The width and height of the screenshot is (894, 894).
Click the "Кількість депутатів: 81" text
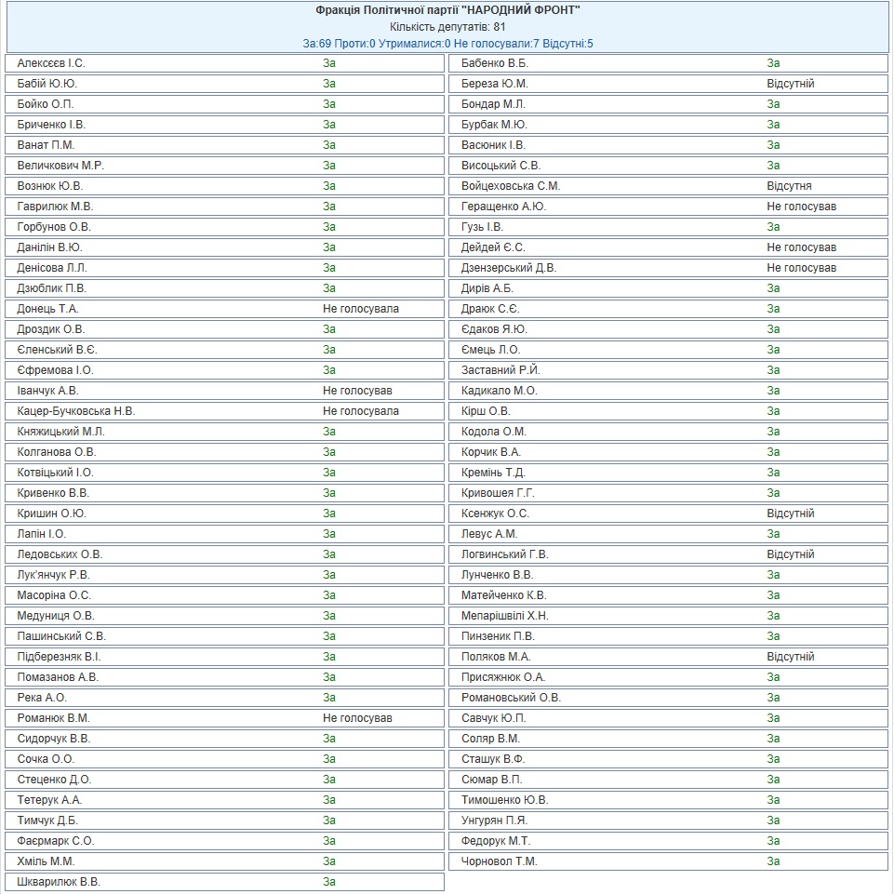click(447, 27)
